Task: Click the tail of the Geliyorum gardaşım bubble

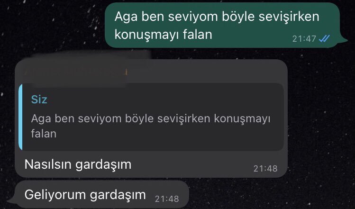Action: [12, 200]
